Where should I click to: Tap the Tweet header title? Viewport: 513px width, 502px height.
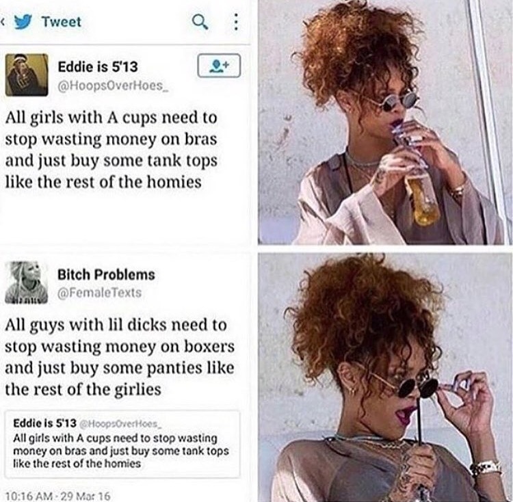(x=61, y=22)
